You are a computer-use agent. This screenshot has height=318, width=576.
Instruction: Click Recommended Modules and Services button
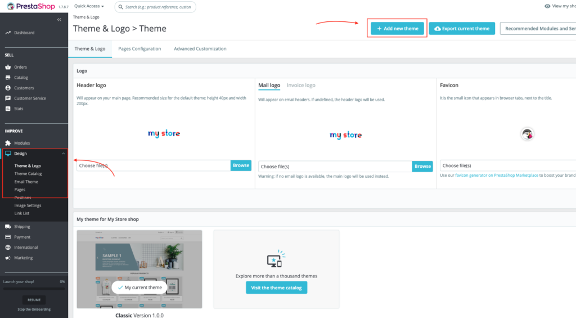pyautogui.click(x=538, y=28)
